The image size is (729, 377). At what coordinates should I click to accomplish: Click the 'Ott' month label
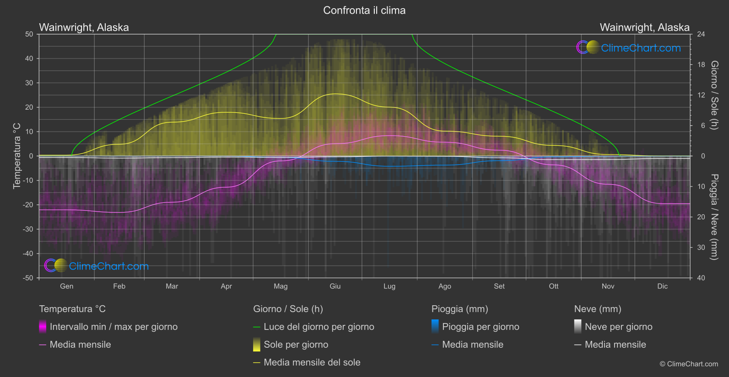point(554,286)
